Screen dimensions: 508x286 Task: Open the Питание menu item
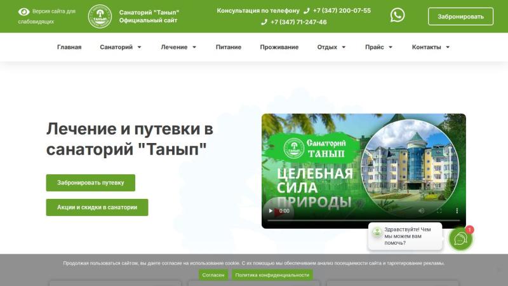pyautogui.click(x=229, y=47)
